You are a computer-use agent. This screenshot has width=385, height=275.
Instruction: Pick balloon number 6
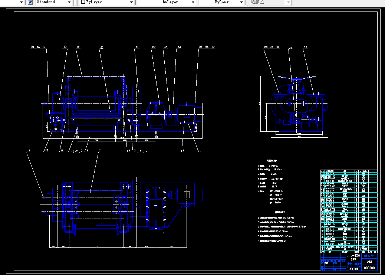(129, 151)
